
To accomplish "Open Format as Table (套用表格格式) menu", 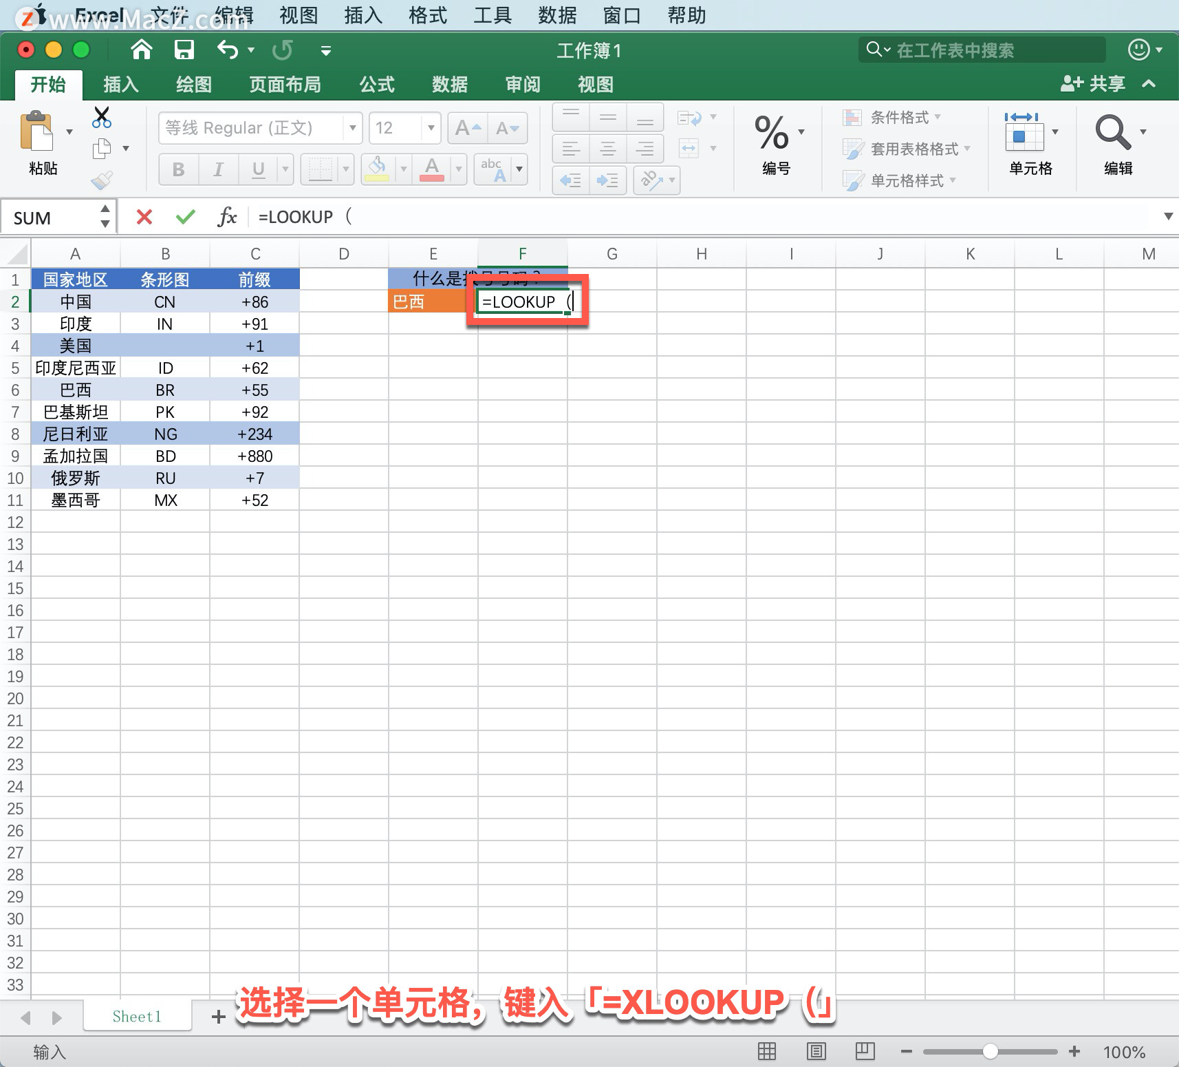I will pos(907,149).
